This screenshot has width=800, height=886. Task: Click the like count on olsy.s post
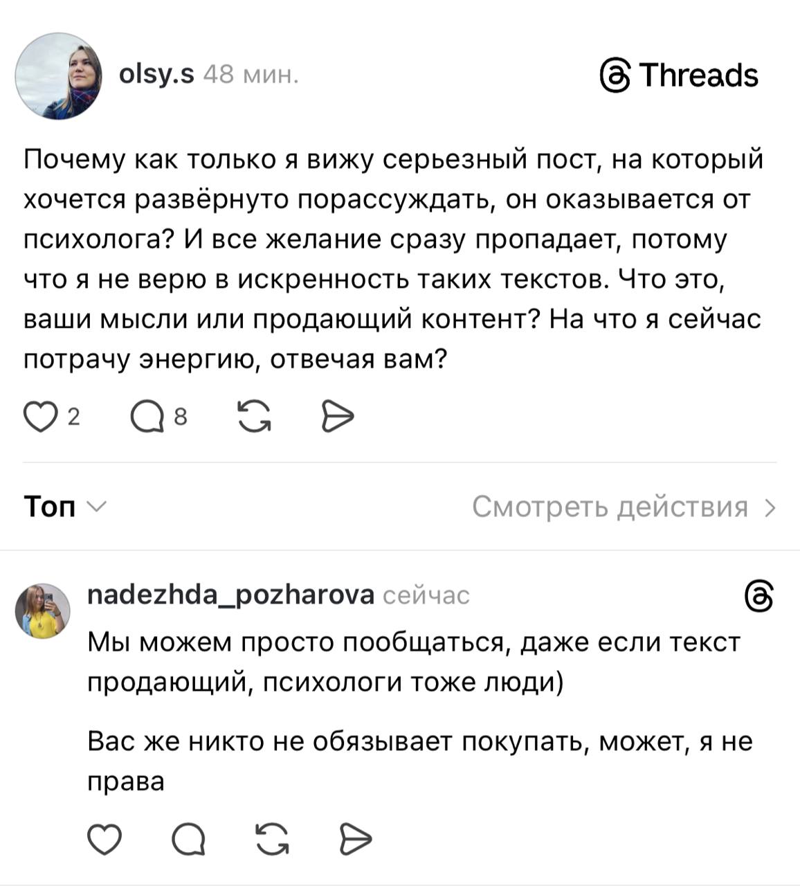(x=73, y=417)
